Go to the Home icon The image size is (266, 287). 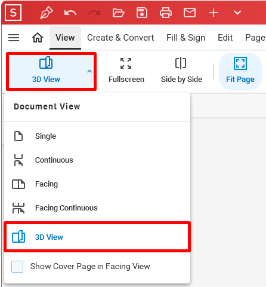click(x=38, y=38)
